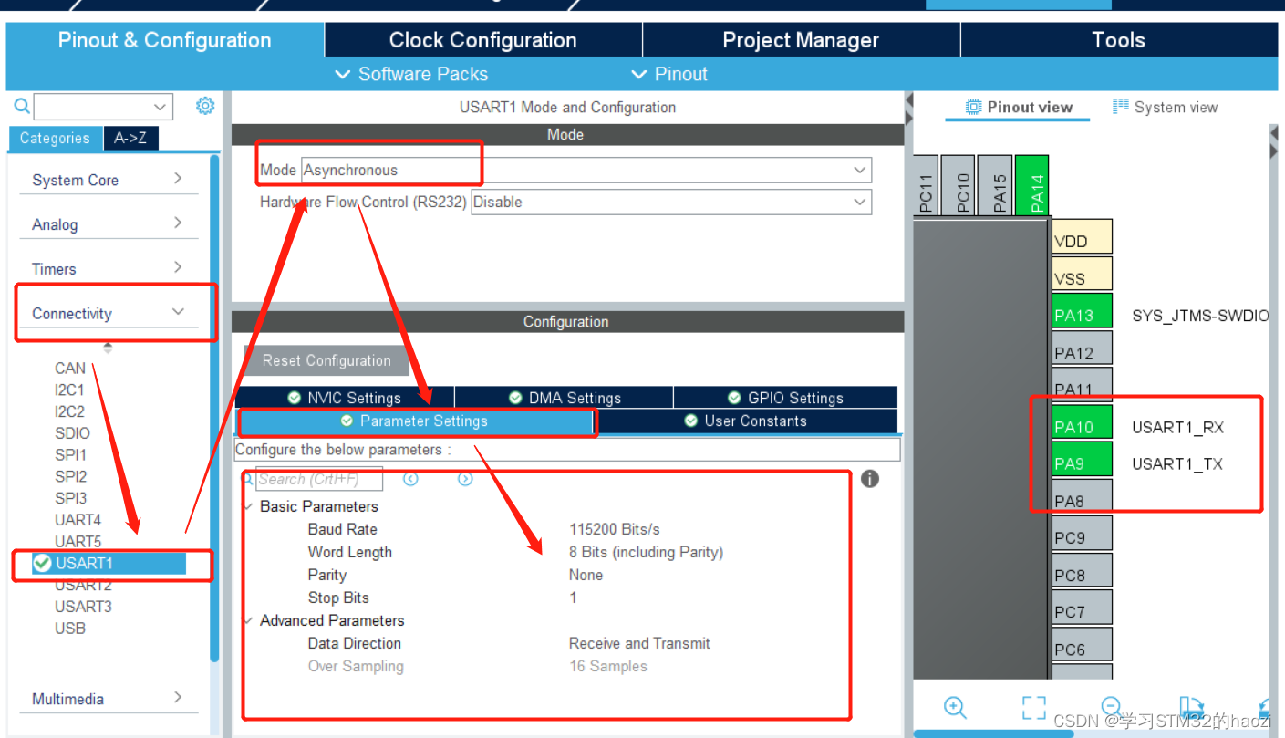This screenshot has height=738, width=1285.
Task: Click the System view grid icon
Action: [x=1121, y=107]
